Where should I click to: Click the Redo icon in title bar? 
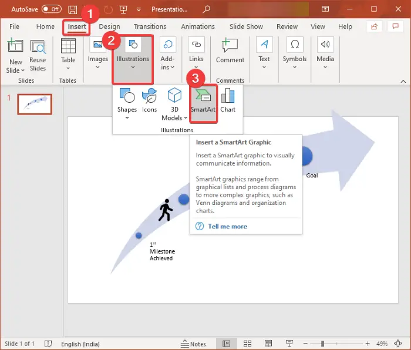(x=108, y=10)
